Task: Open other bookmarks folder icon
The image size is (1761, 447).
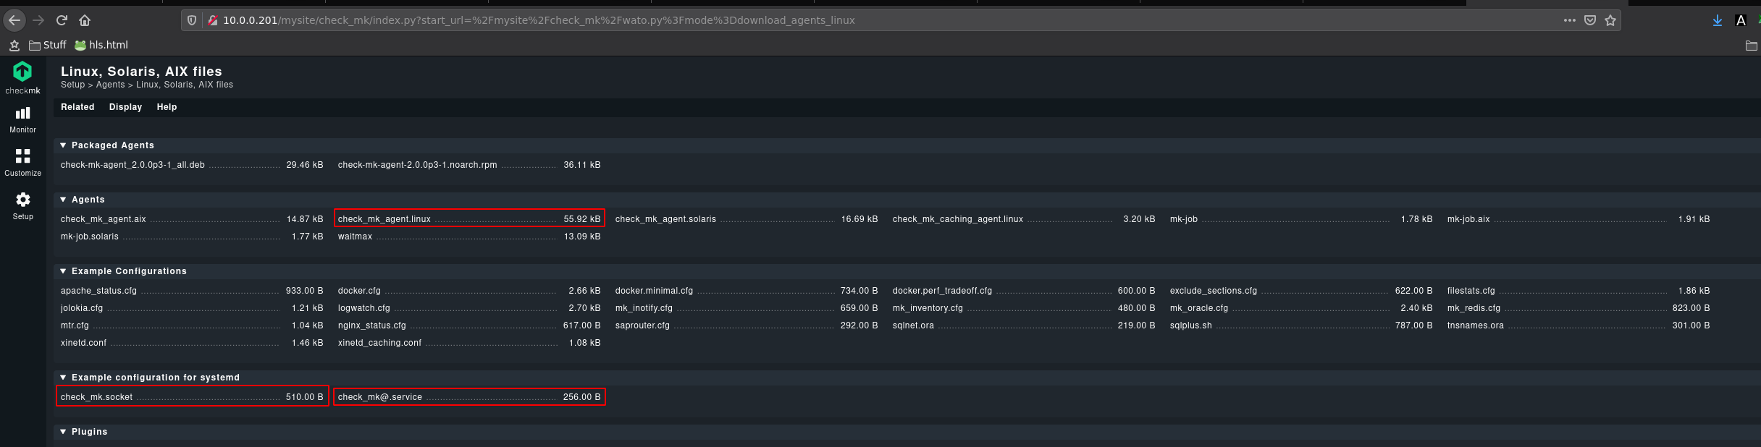Action: coord(1751,46)
